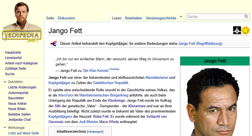Viewport: 252px width, 136px height.
Task: Open the Sith link
Action: point(58,106)
